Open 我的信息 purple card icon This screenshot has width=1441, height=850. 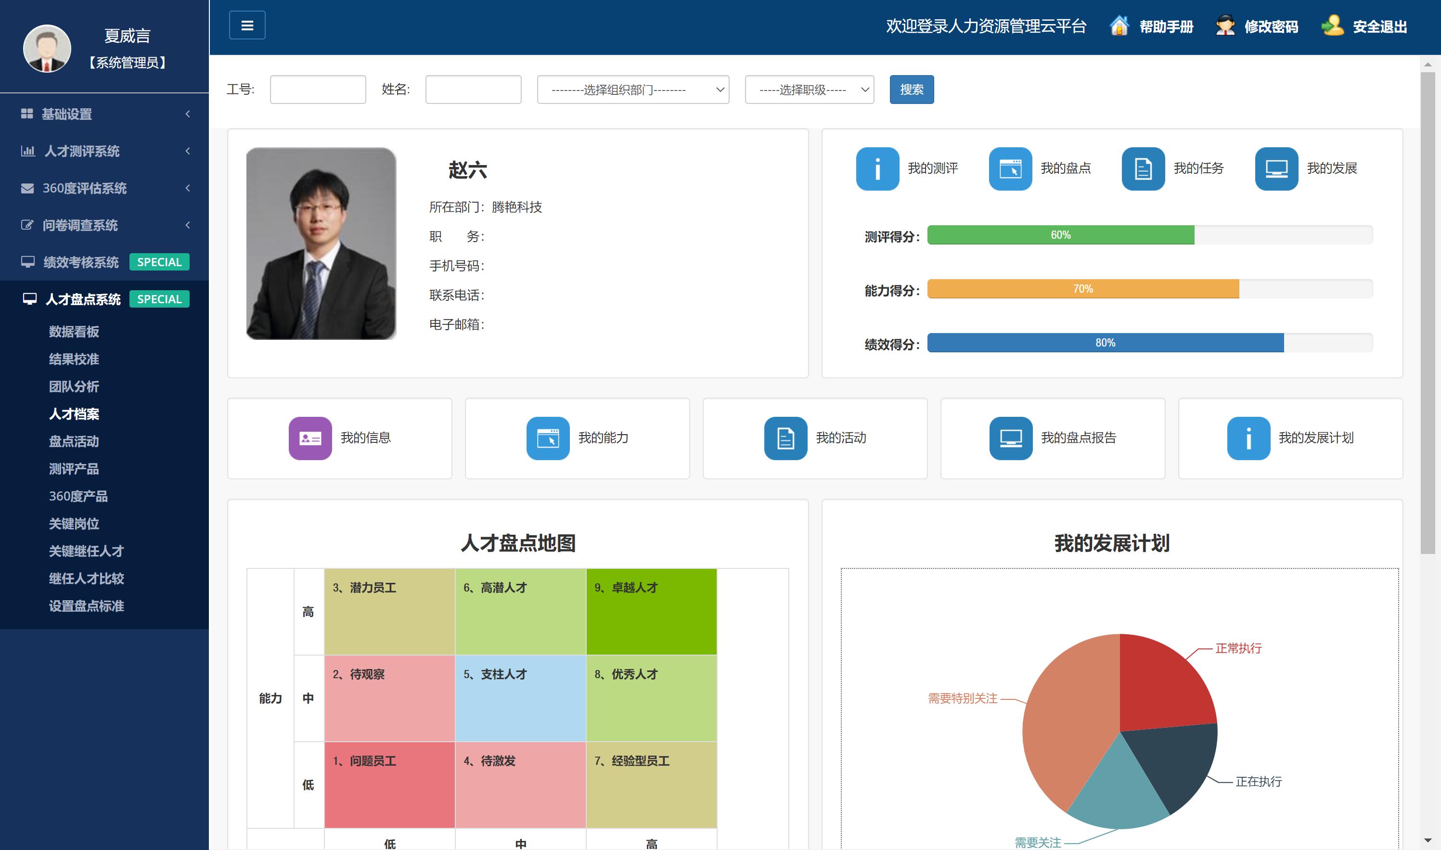click(x=310, y=438)
